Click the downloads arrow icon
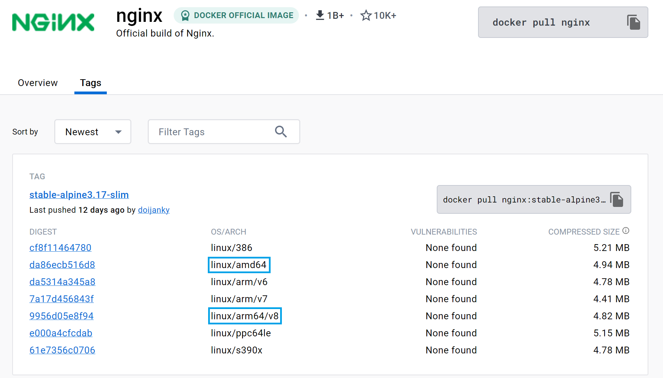 (x=320, y=15)
